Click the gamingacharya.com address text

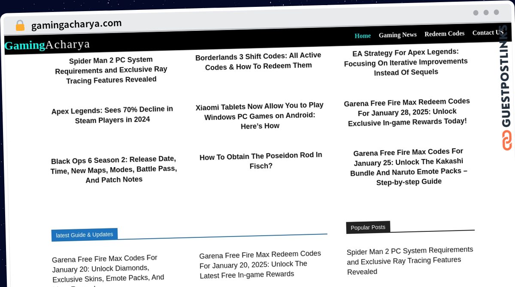tap(76, 24)
